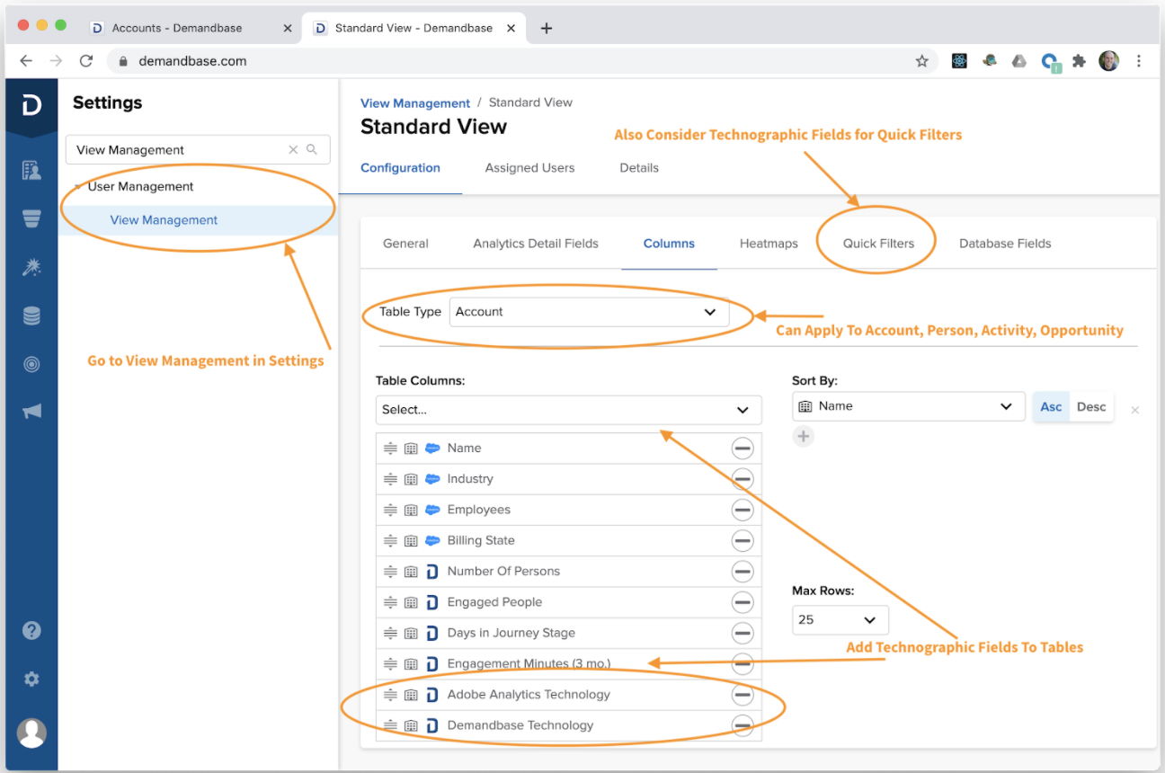Image resolution: width=1165 pixels, height=773 pixels.
Task: Click the magnifier icon in the settings search
Action: [x=312, y=150]
